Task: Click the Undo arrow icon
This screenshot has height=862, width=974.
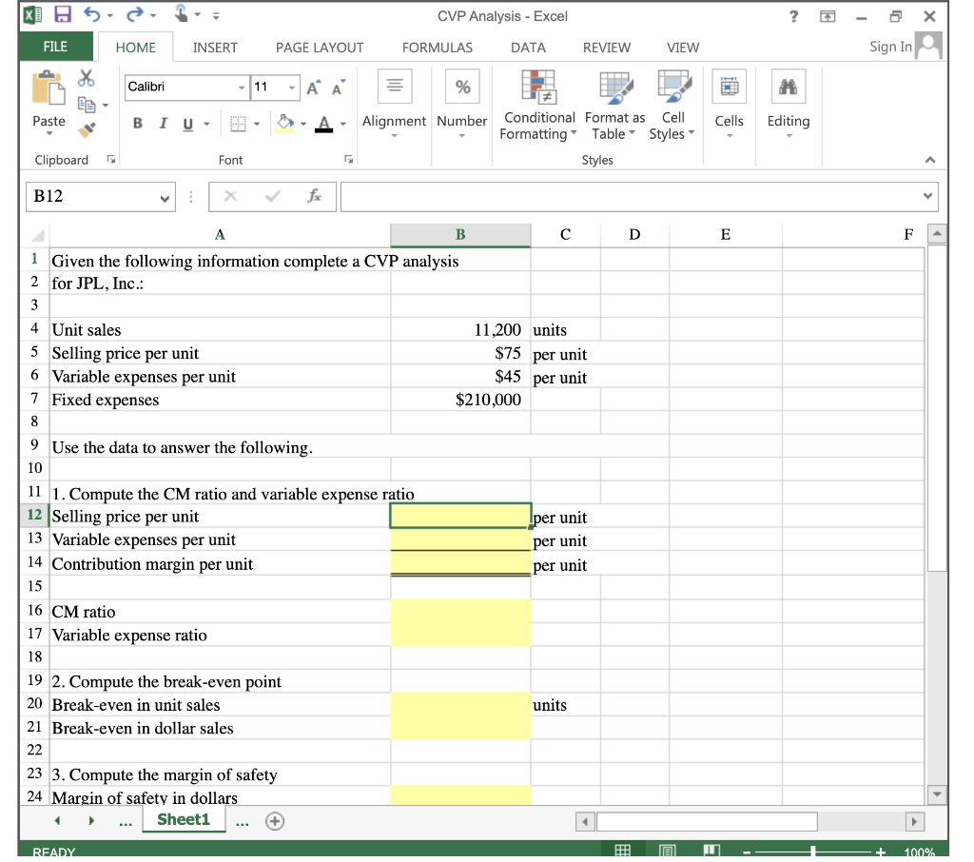Action: point(92,14)
